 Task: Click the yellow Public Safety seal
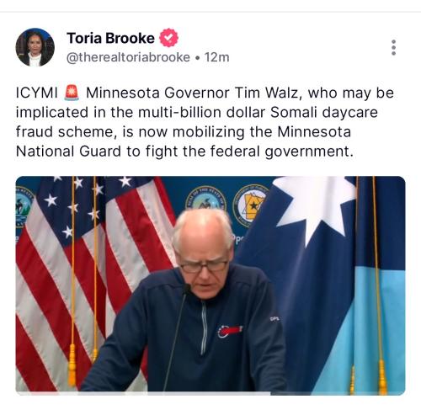[249, 205]
